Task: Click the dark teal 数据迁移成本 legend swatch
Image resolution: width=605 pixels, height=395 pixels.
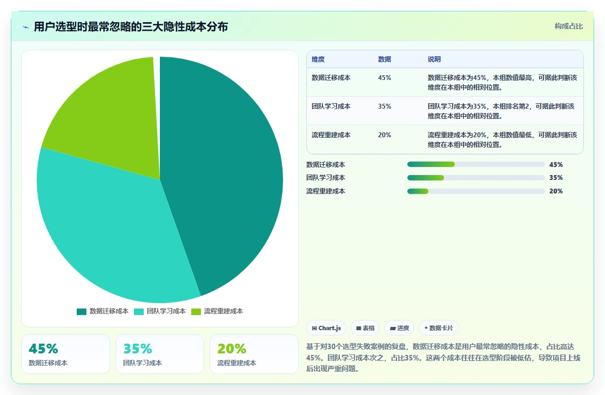Action: coord(82,312)
